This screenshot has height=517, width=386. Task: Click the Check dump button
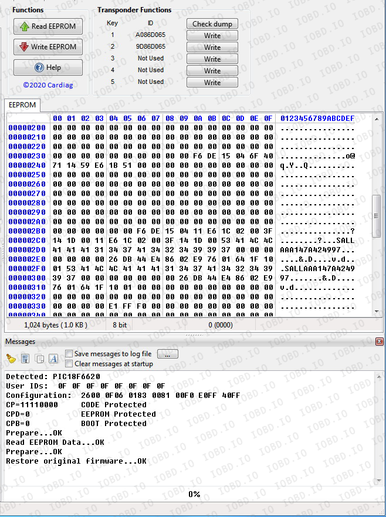click(212, 23)
